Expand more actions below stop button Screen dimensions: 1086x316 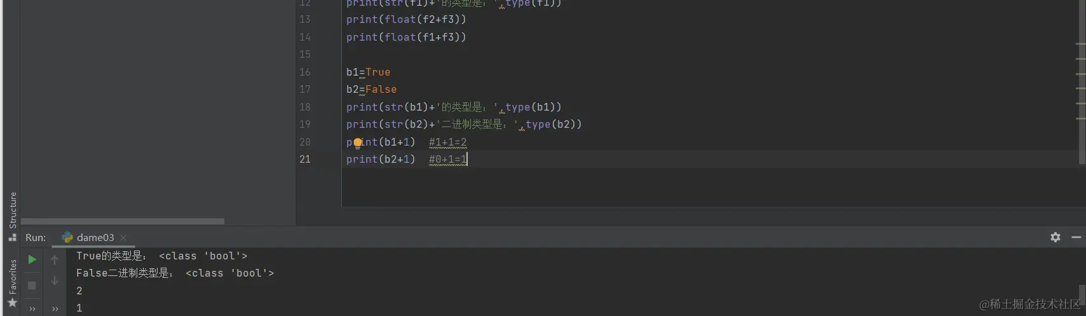[32, 309]
